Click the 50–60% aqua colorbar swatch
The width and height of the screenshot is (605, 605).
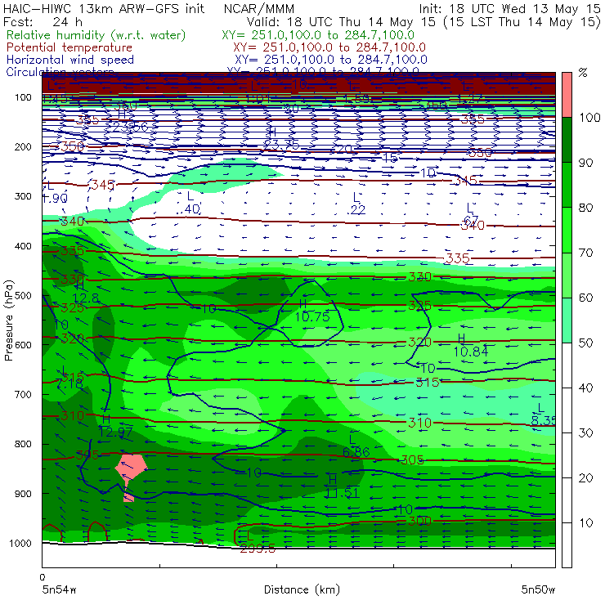click(x=567, y=320)
